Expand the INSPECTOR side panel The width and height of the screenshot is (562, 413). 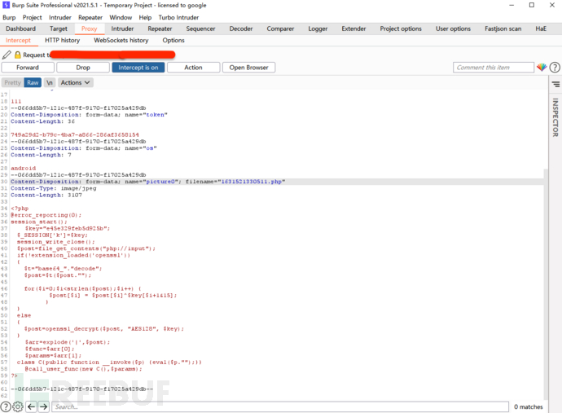[x=555, y=117]
